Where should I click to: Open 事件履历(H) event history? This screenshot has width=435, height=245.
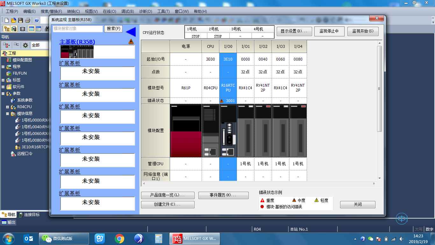tap(223, 195)
